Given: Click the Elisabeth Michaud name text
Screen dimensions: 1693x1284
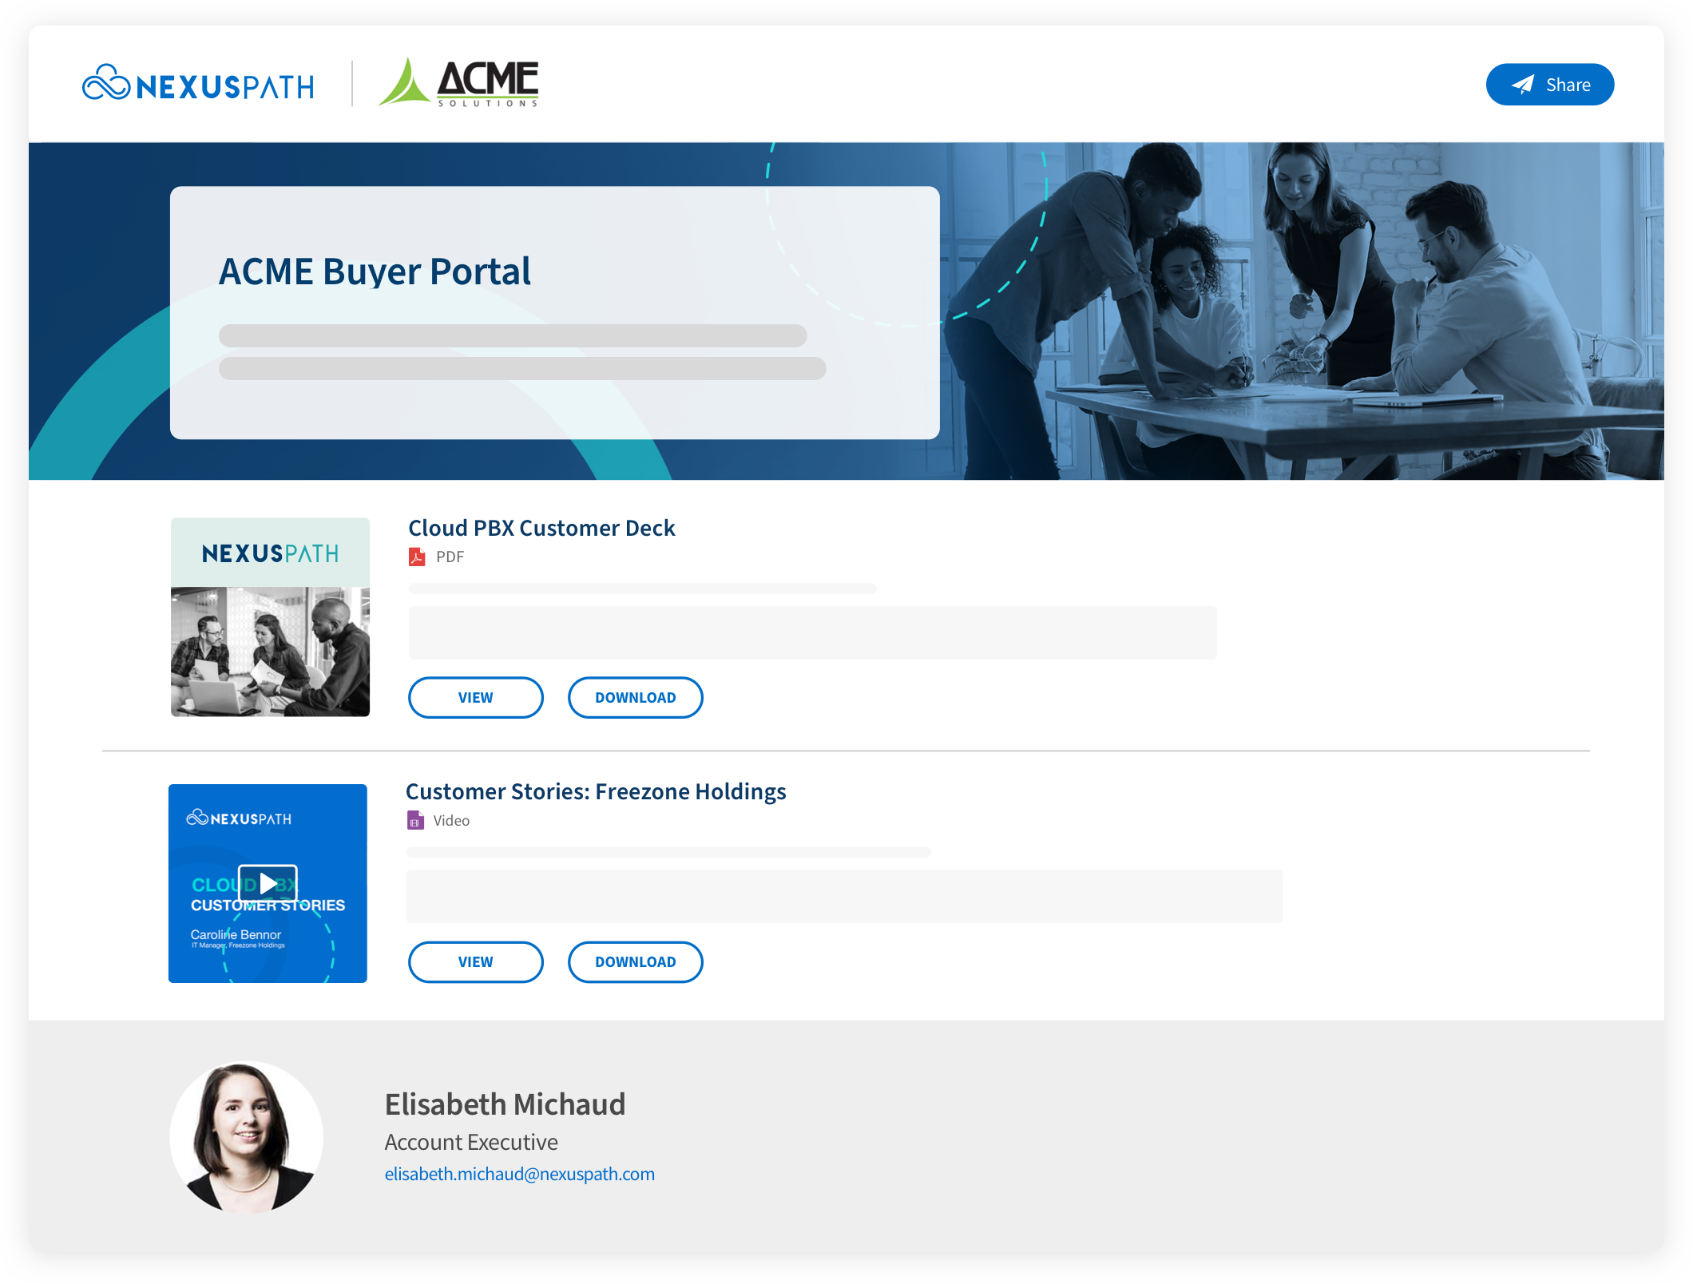Looking at the screenshot, I should coord(505,1104).
